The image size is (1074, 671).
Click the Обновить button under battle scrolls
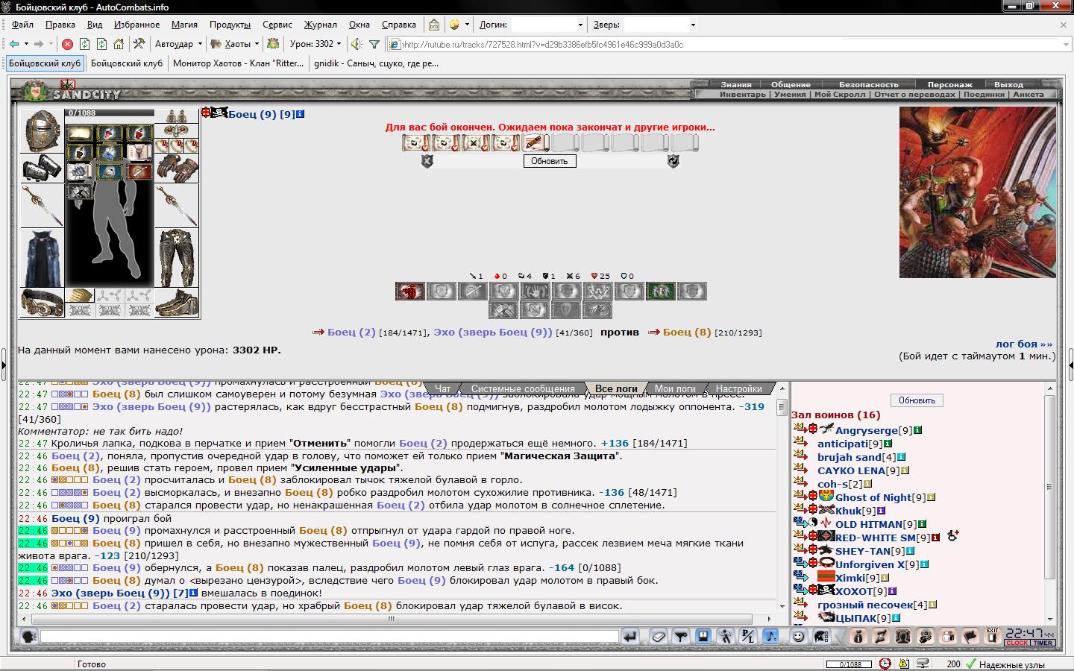click(550, 161)
